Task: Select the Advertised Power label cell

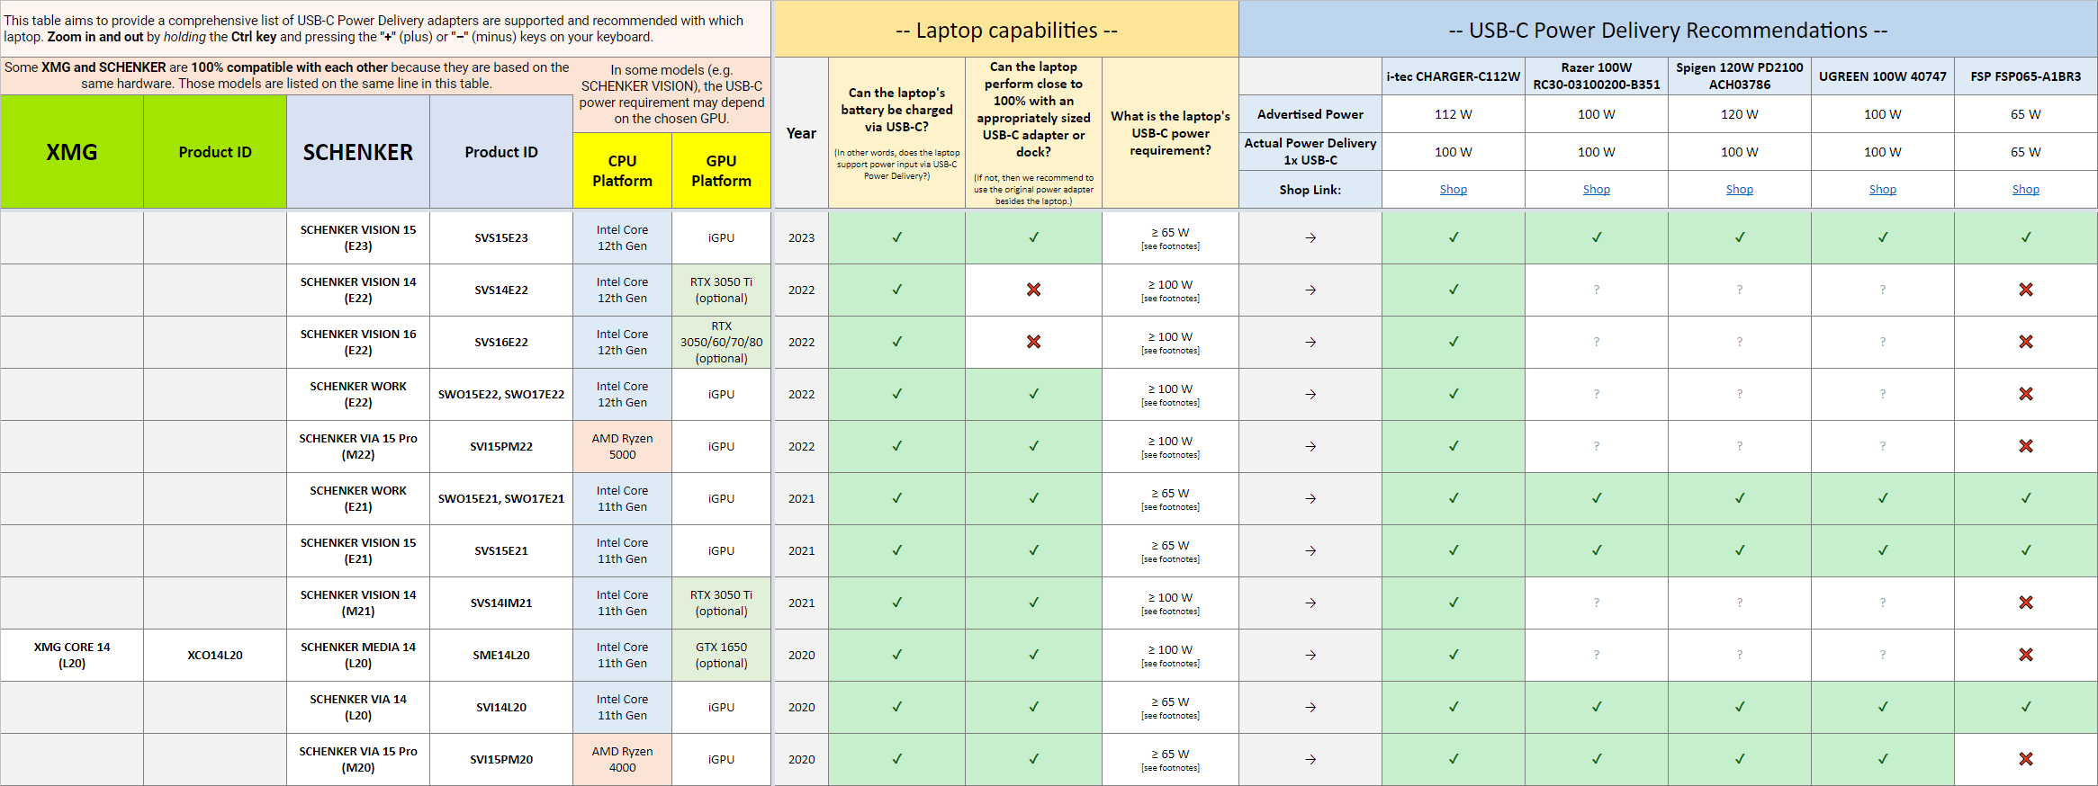Action: click(1310, 114)
